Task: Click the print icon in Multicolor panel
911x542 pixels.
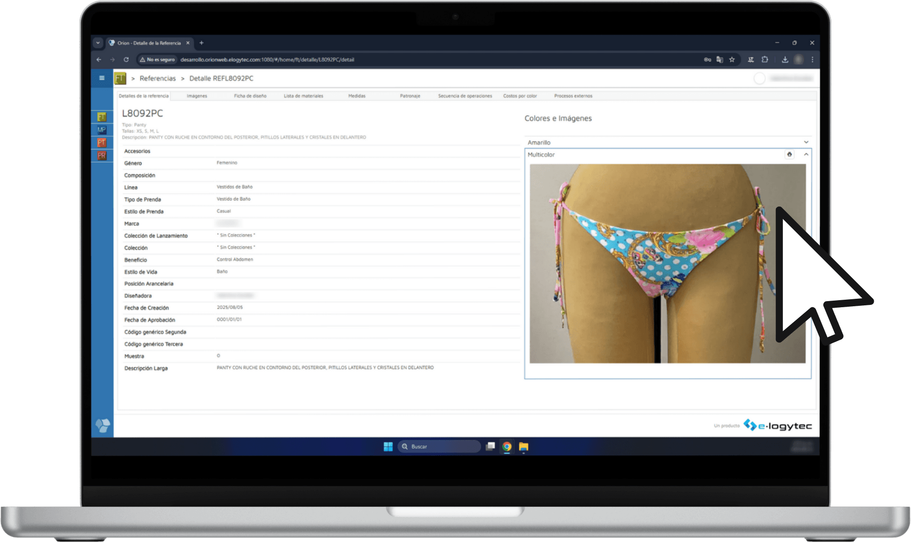Action: pos(790,154)
